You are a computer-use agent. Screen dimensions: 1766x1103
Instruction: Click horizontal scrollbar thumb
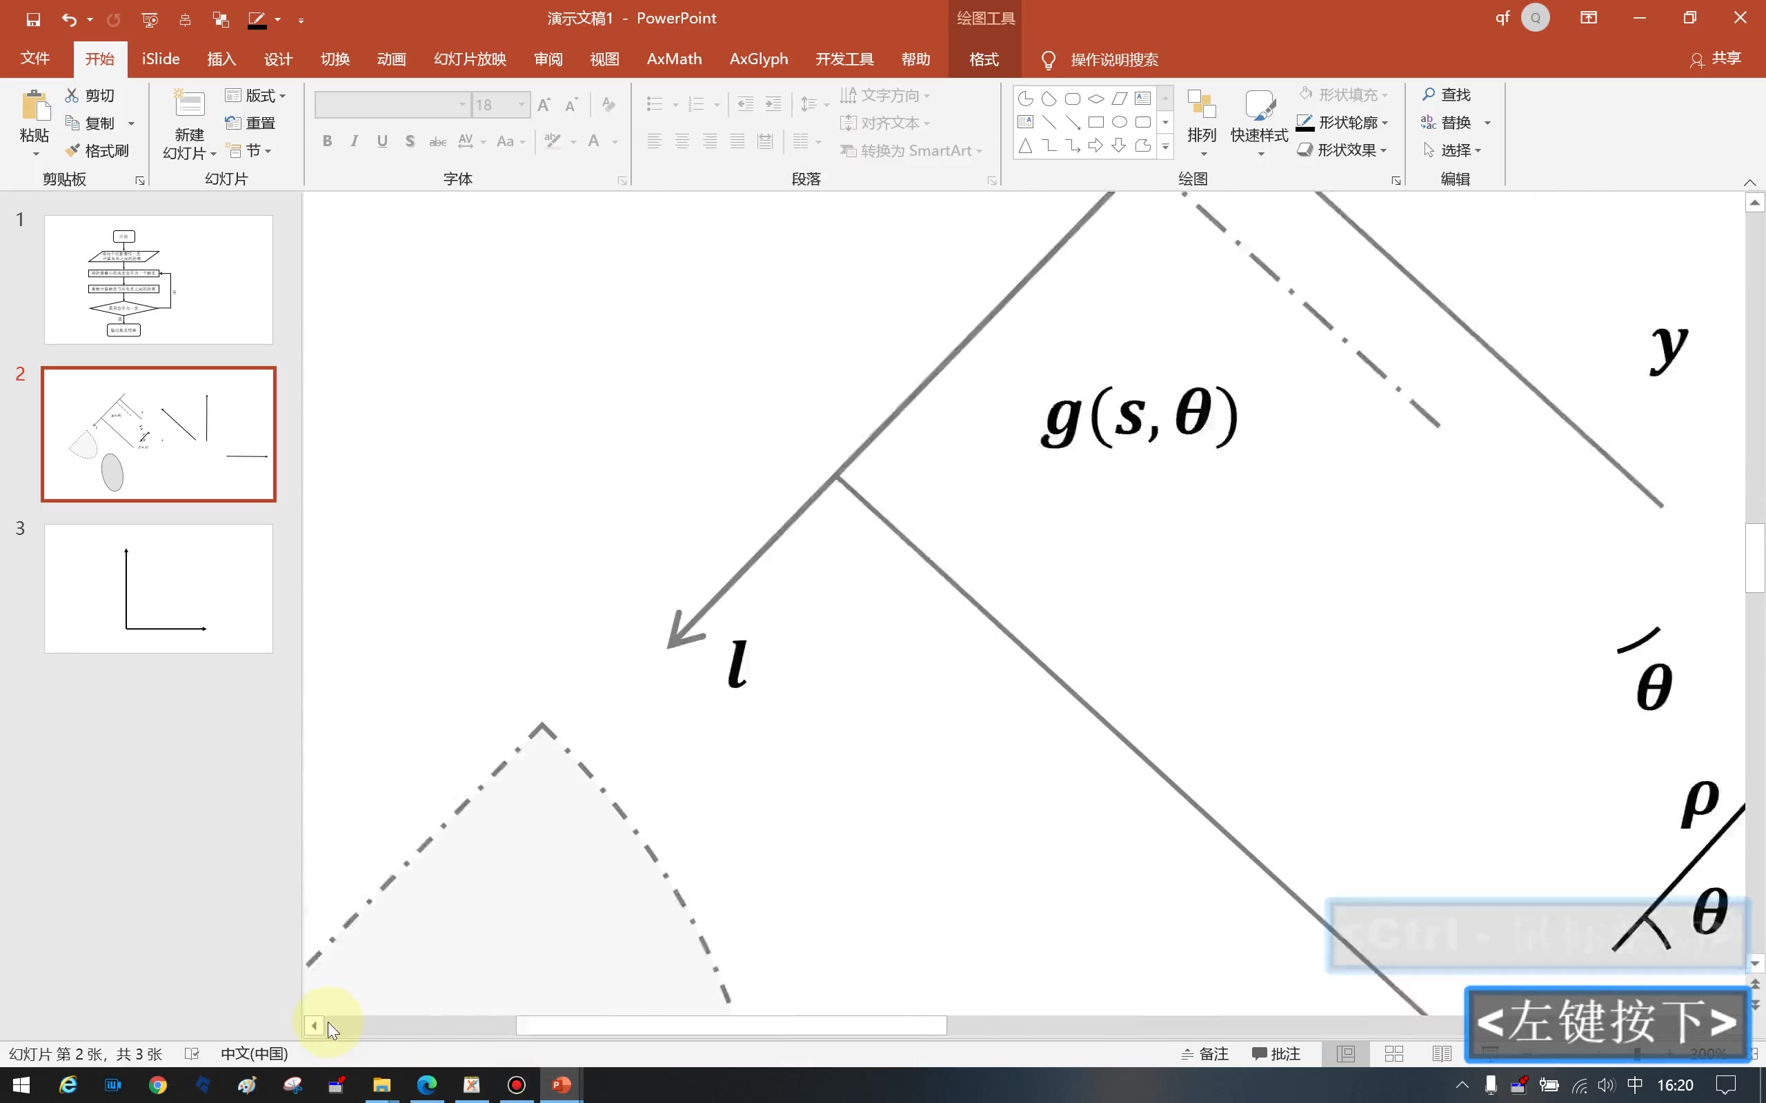731,1026
